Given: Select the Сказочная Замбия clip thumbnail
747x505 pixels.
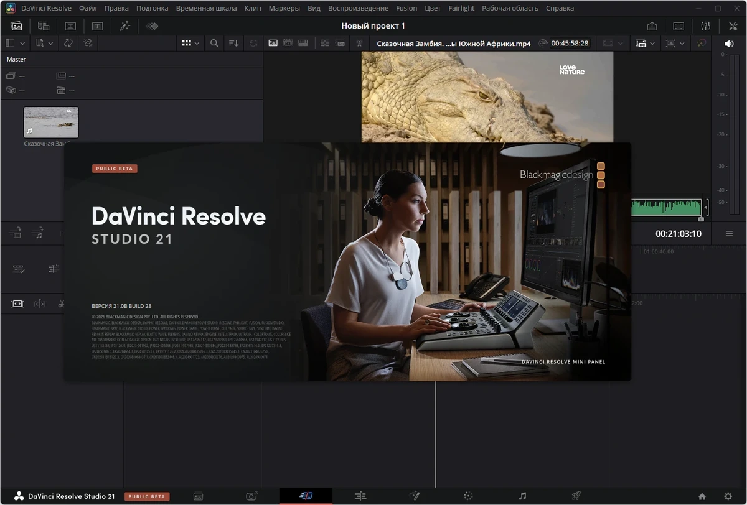Looking at the screenshot, I should tap(51, 122).
